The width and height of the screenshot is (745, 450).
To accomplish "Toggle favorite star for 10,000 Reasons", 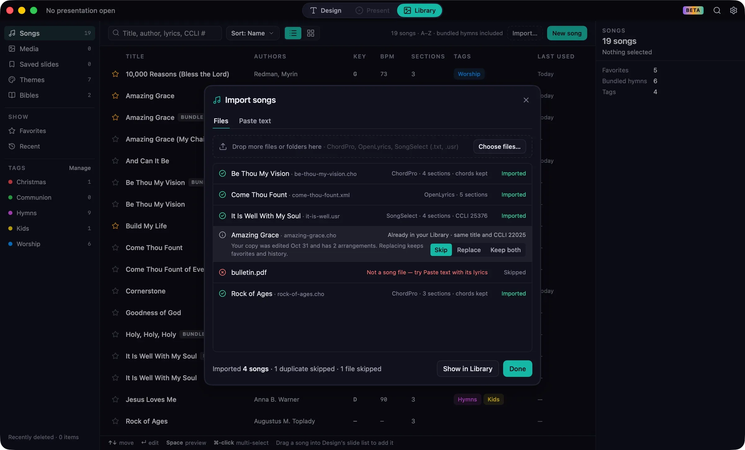I will tap(115, 74).
